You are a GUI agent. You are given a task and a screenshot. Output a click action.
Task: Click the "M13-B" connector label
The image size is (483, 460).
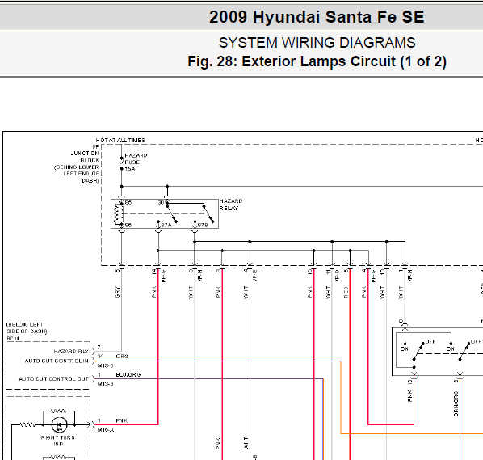(x=105, y=384)
